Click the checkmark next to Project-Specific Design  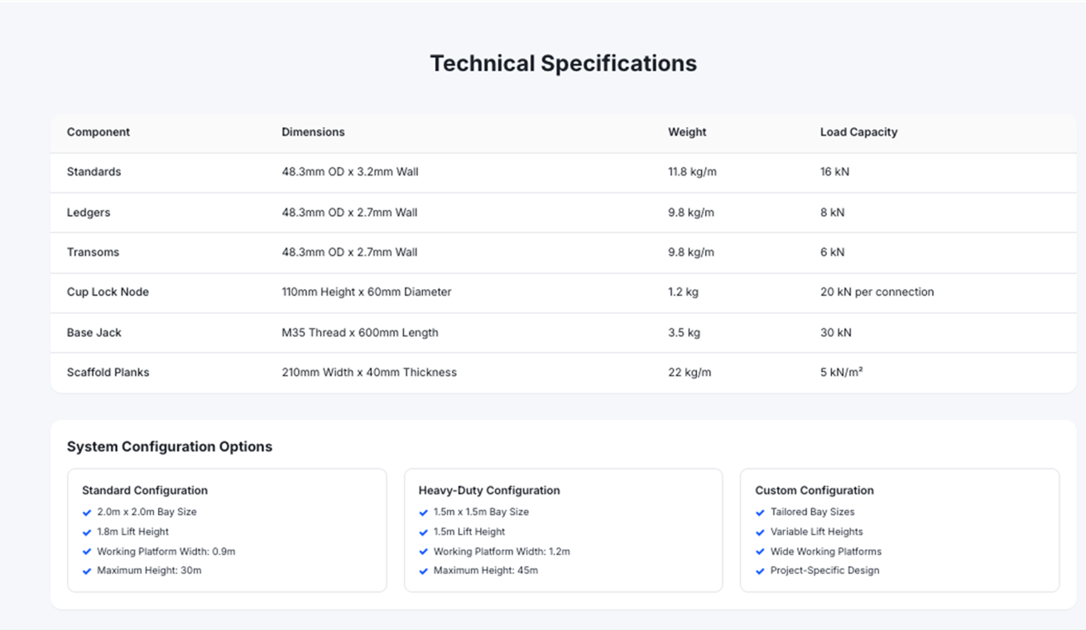pyautogui.click(x=761, y=571)
